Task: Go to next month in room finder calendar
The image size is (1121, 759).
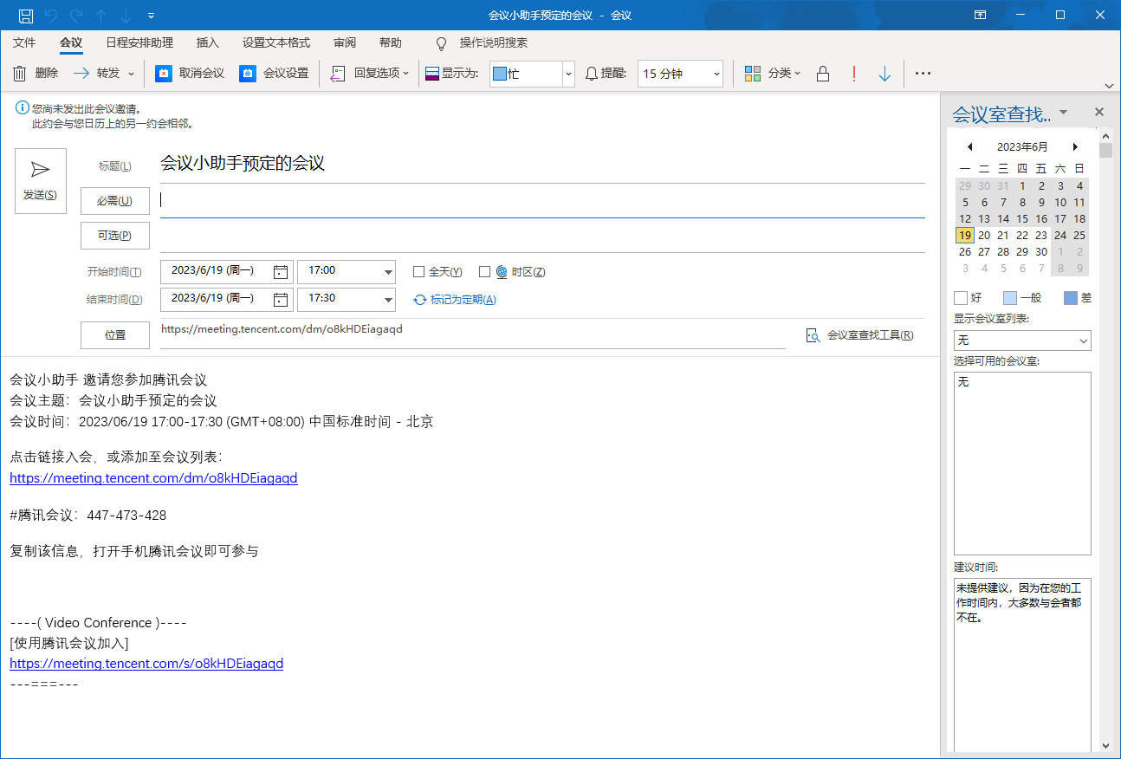Action: (x=1076, y=147)
